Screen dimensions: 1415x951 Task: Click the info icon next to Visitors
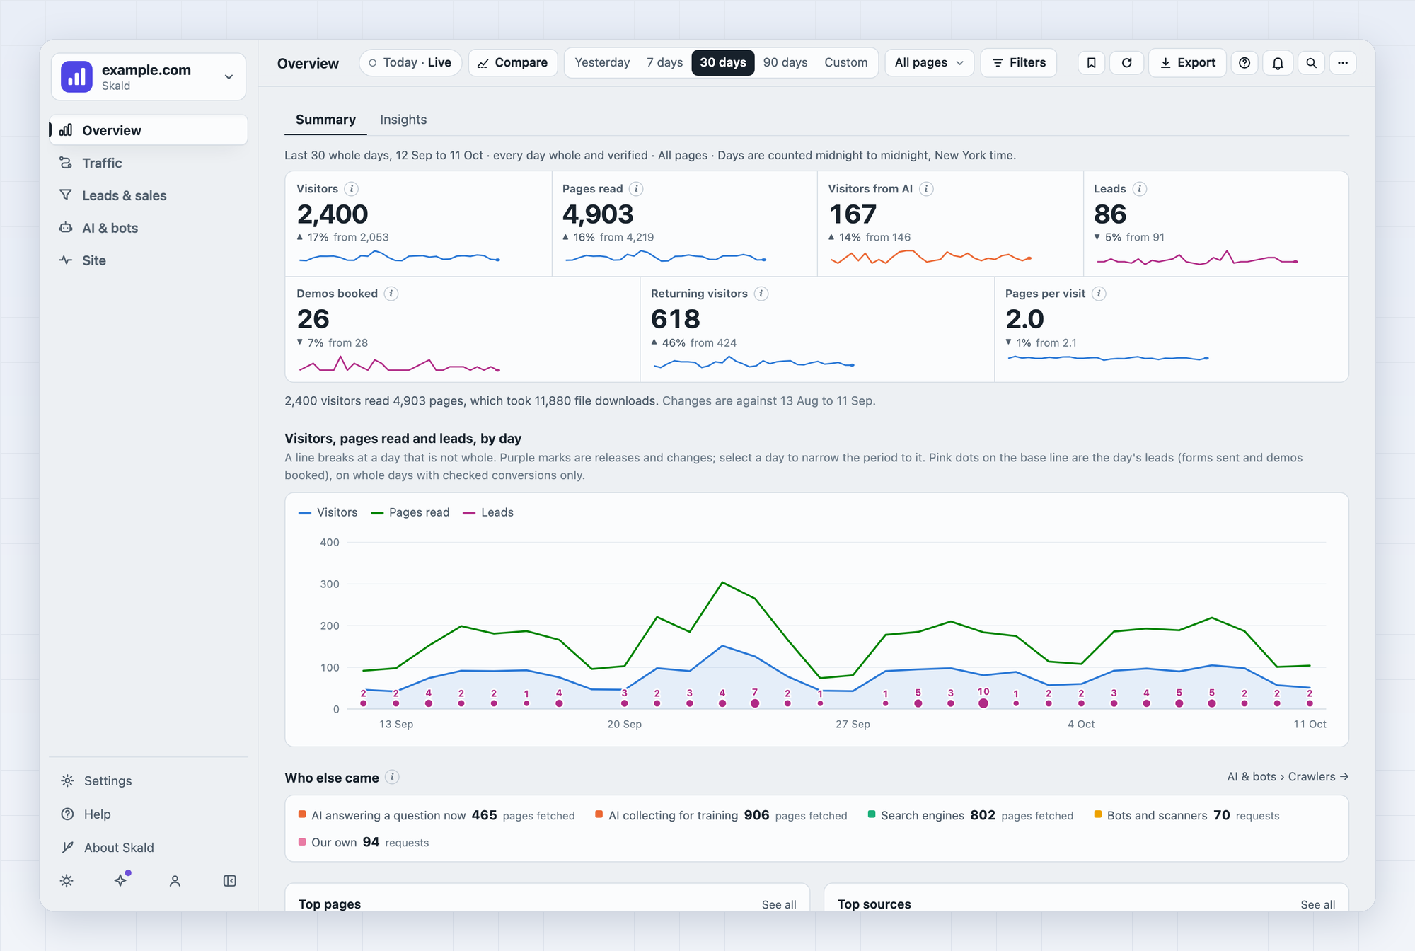point(352,189)
